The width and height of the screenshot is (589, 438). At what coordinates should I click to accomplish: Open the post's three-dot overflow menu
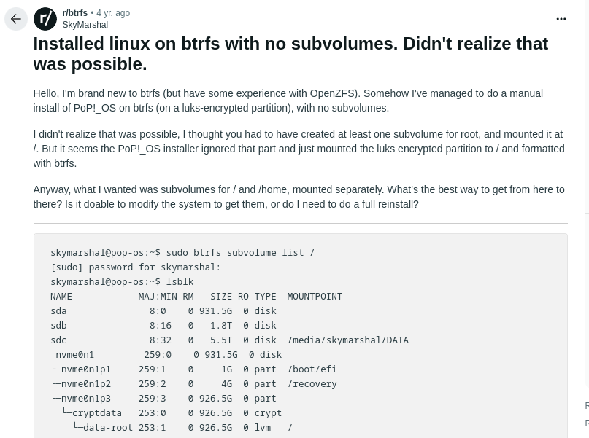coord(561,19)
